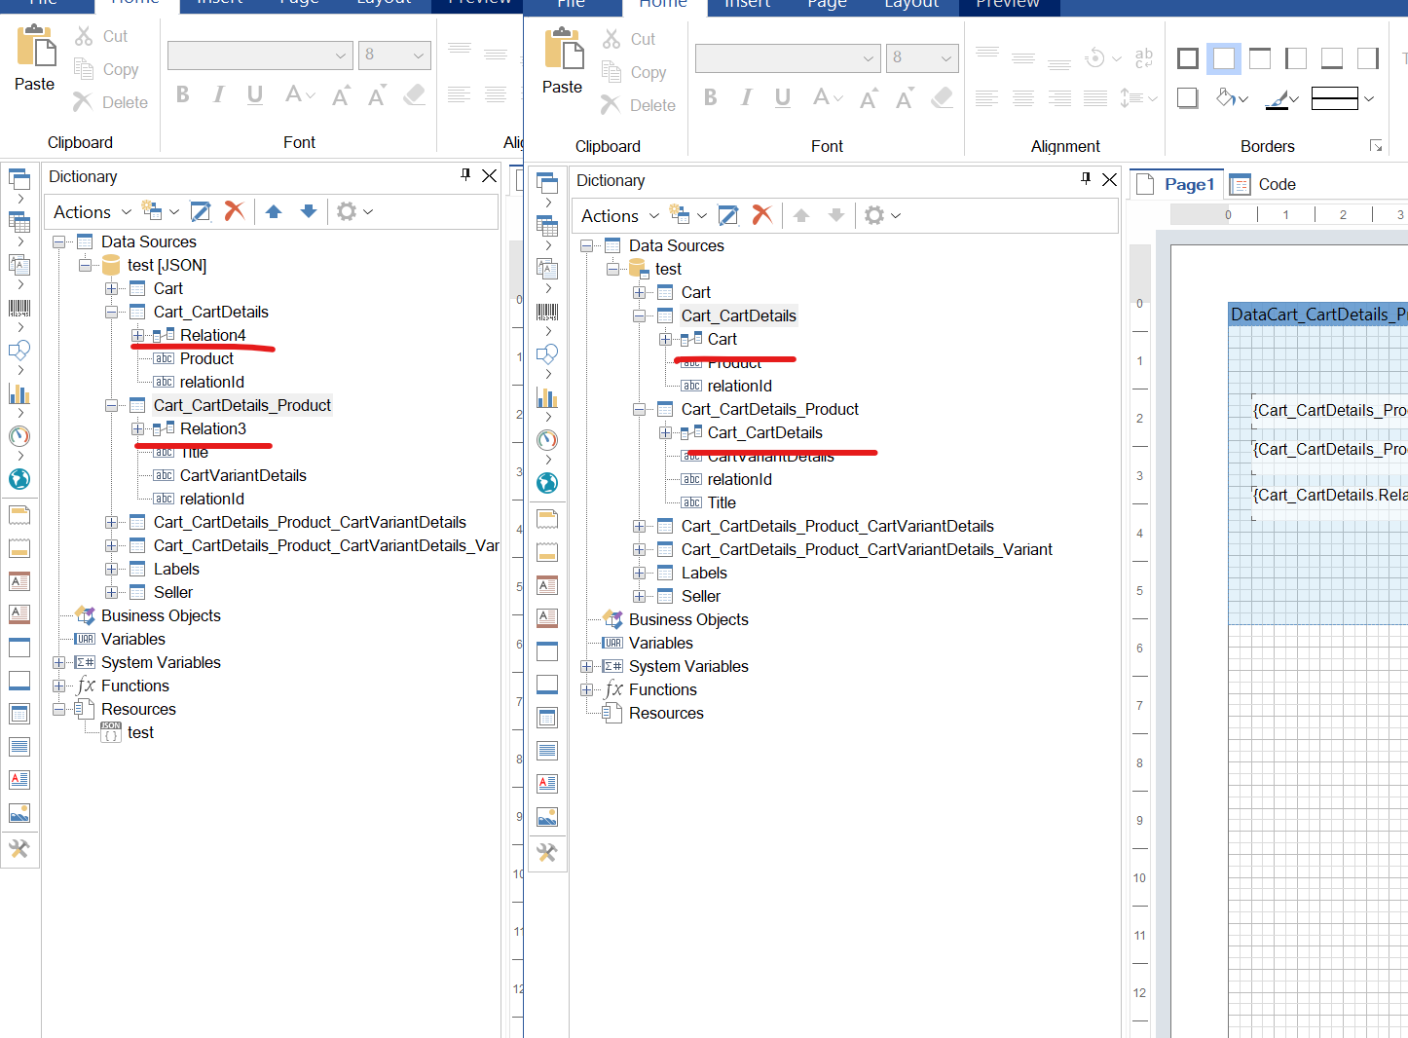The width and height of the screenshot is (1408, 1038).
Task: Open Actions dropdown in right Dictionary panel
Action: [x=619, y=215]
